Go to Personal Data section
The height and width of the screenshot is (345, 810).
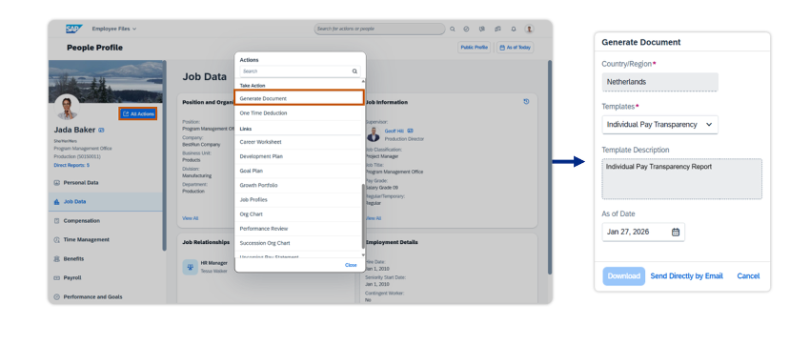tap(106, 183)
